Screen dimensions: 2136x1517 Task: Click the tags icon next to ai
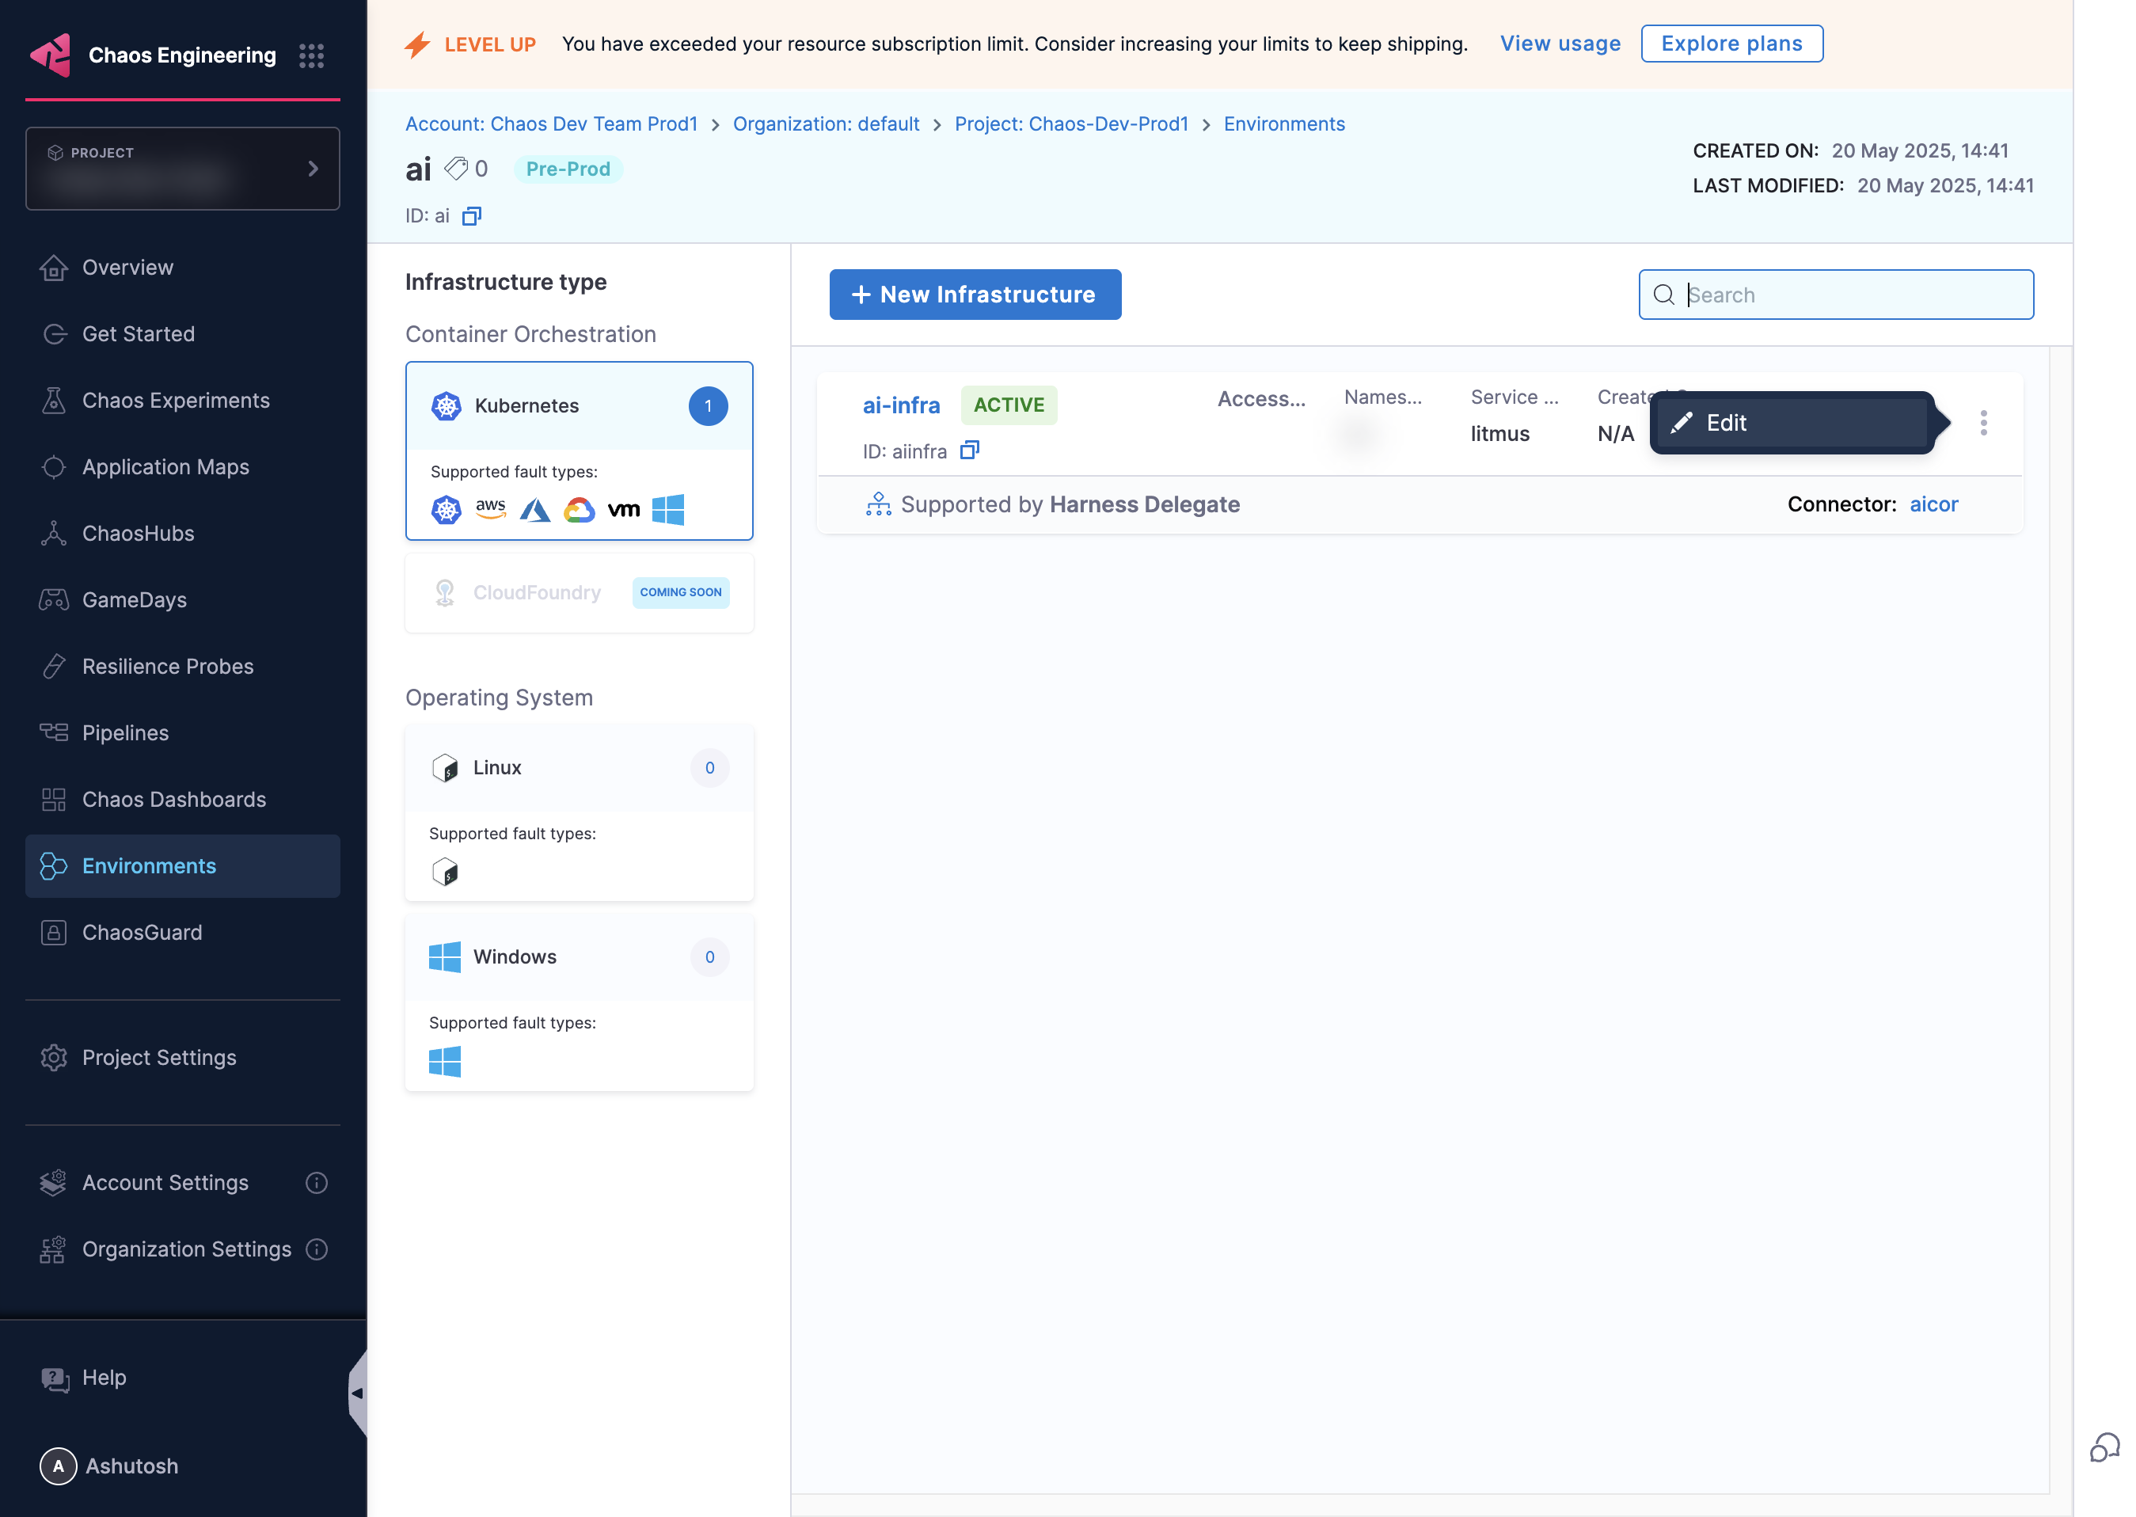pyautogui.click(x=456, y=168)
